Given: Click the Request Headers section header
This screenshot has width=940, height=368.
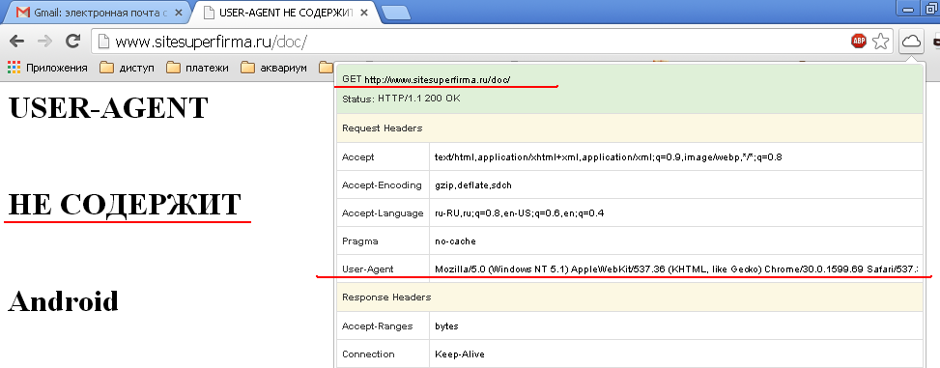Looking at the screenshot, I should click(630, 128).
